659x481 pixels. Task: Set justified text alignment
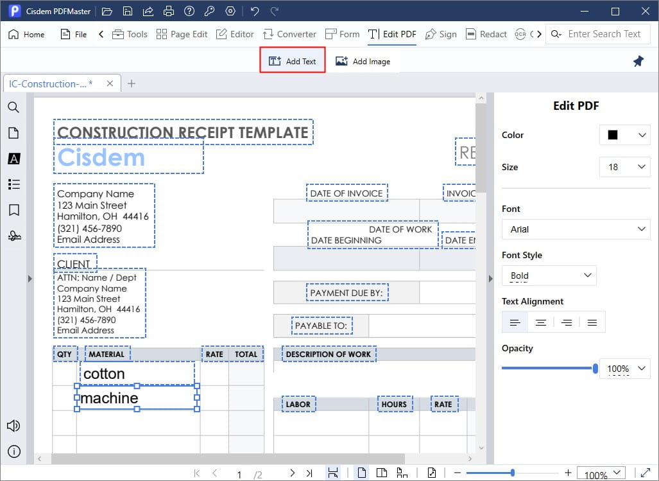coord(592,322)
